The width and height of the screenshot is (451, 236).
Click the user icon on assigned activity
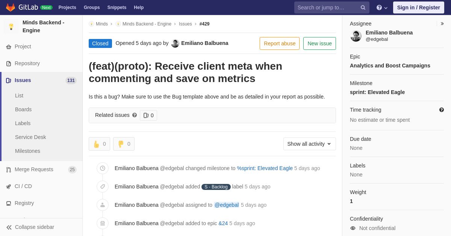[103, 205]
